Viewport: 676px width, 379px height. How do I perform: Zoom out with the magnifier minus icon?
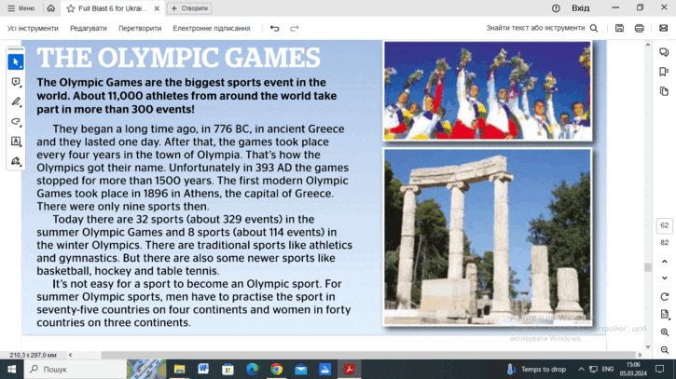pos(665,350)
